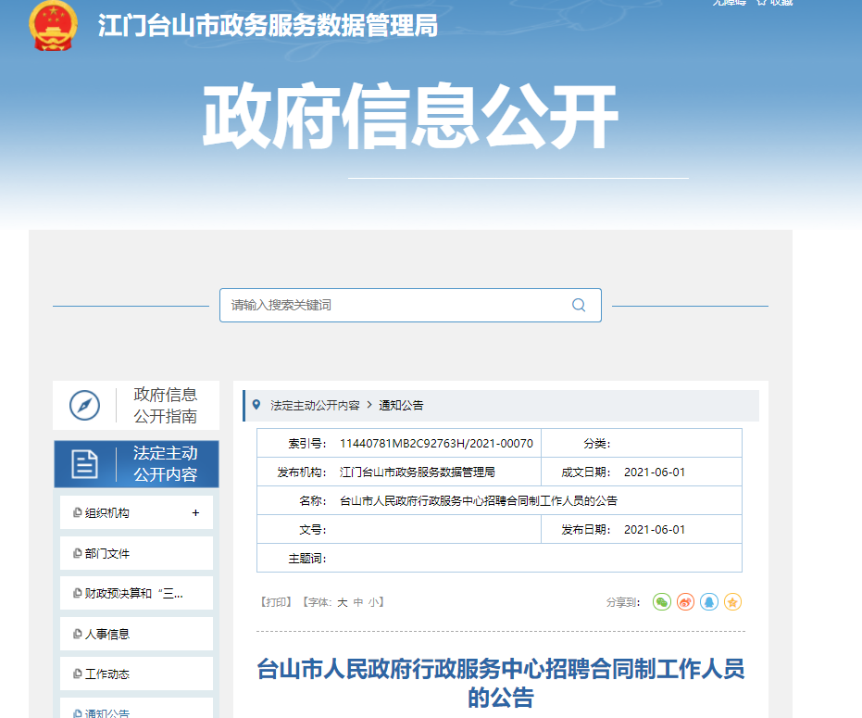Screen dimensions: 862x718
Task: Click breadcrumb 法定主动公开内容
Action: click(x=315, y=406)
